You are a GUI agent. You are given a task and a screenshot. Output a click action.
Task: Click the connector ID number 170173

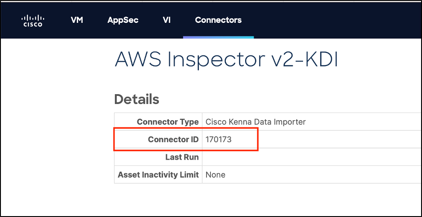[219, 139]
